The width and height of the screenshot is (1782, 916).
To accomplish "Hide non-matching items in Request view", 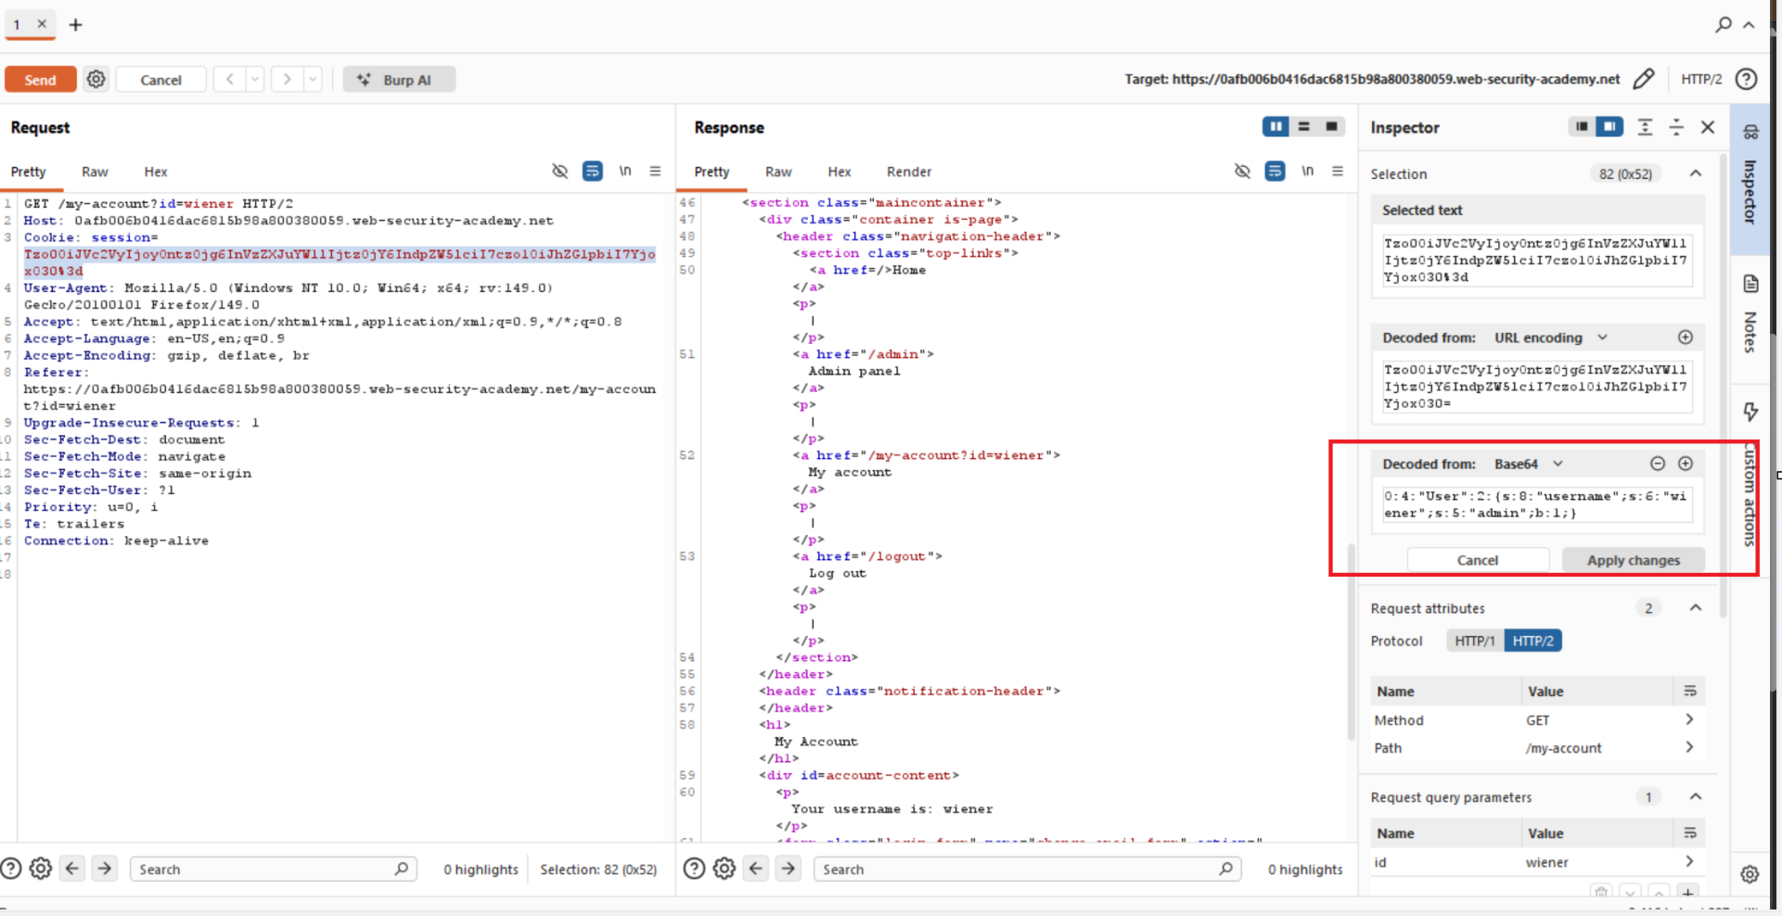I will pos(559,172).
